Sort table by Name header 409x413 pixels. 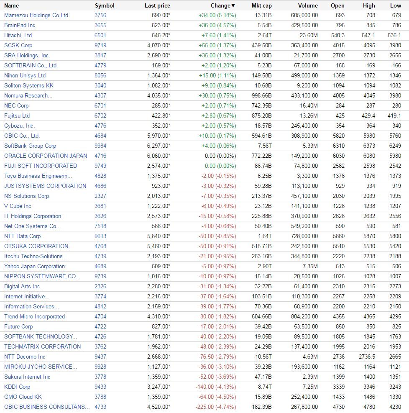coord(12,5)
